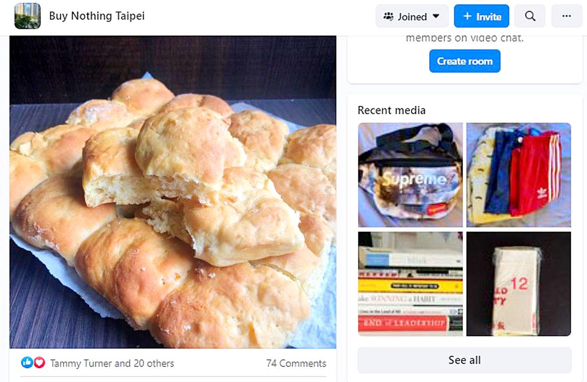
Task: Click the red heart reaction icon
Action: [39, 362]
